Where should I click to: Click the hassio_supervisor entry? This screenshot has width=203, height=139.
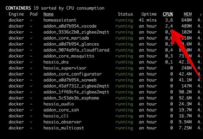(x=65, y=68)
